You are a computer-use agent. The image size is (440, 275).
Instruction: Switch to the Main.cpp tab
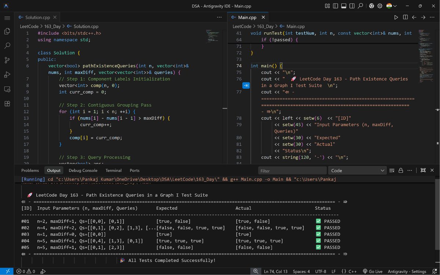tap(247, 17)
